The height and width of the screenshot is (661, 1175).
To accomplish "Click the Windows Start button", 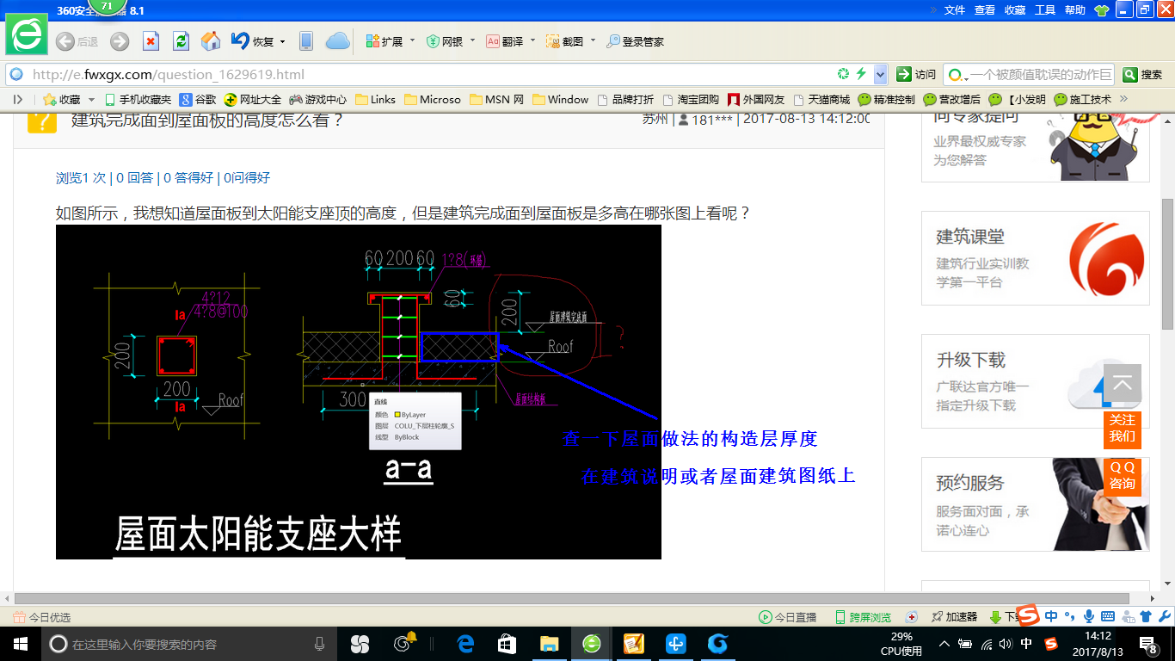I will pos(19,644).
